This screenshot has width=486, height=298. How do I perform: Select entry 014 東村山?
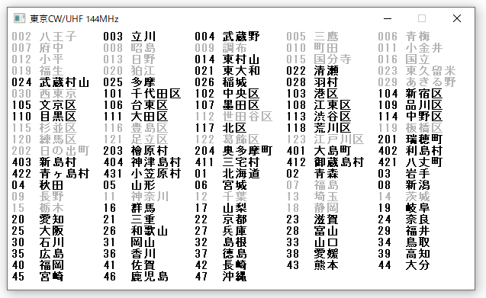click(x=227, y=59)
